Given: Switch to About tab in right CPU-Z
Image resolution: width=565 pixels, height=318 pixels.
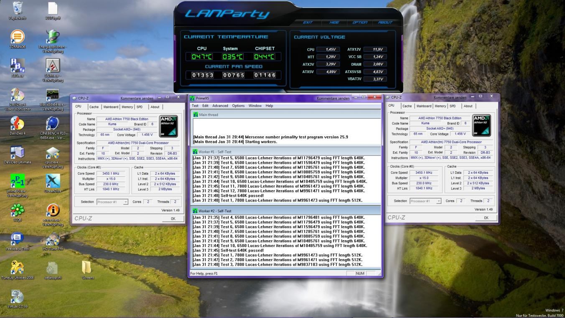Looking at the screenshot, I should click(x=468, y=106).
